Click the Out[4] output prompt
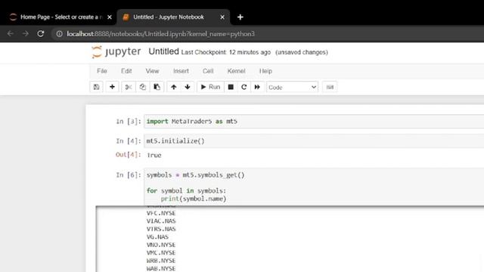The image size is (484, 272). [x=129, y=154]
